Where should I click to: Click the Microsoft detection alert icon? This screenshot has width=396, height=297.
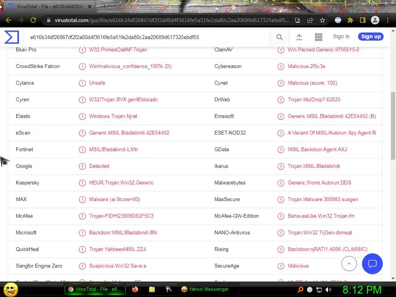[82, 232]
